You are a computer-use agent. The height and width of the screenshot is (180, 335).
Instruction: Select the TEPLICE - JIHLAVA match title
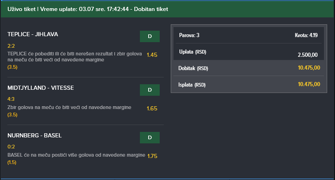click(x=33, y=34)
